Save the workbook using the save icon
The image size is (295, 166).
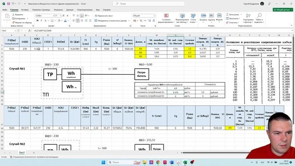point(8,4)
